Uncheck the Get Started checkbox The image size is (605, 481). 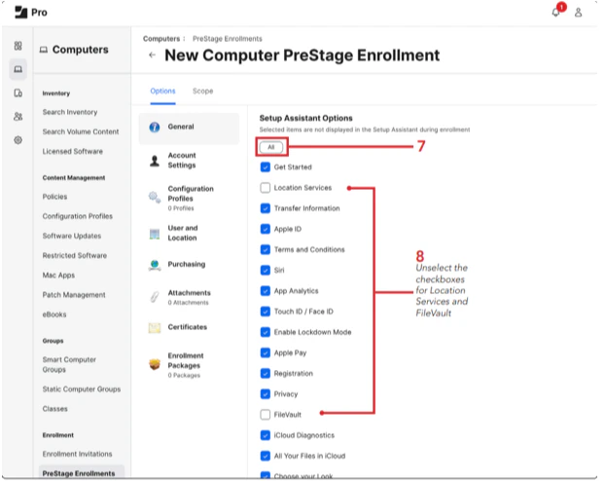266,167
